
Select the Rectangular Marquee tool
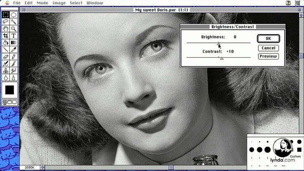click(x=6, y=15)
